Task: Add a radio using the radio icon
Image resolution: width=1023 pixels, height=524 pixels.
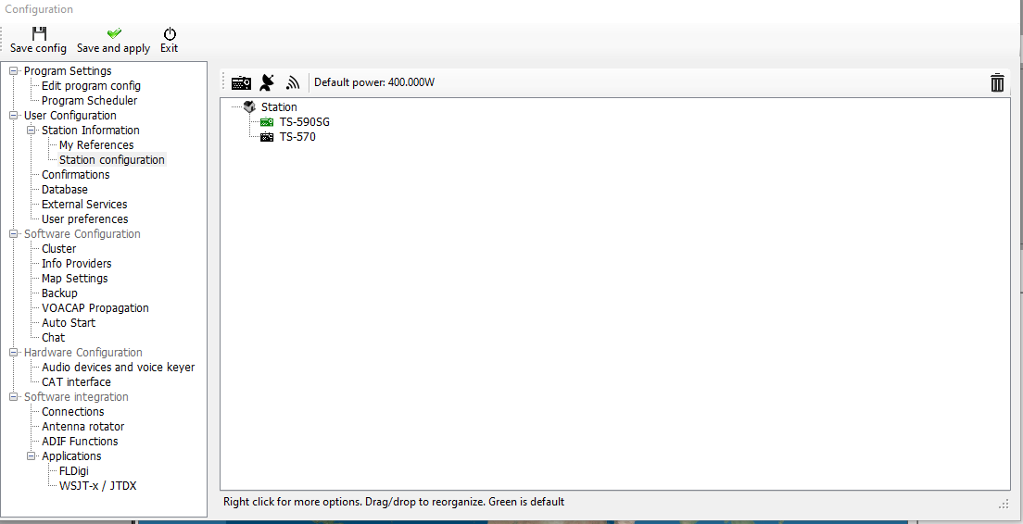Action: (x=242, y=82)
